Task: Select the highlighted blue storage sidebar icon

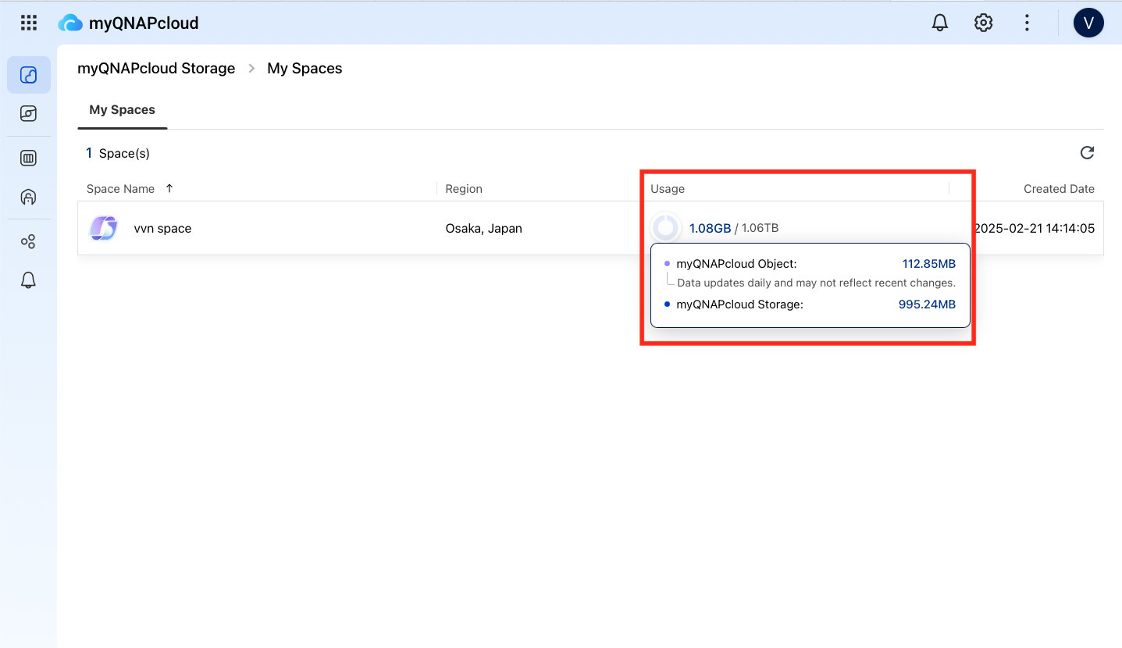Action: 29,75
